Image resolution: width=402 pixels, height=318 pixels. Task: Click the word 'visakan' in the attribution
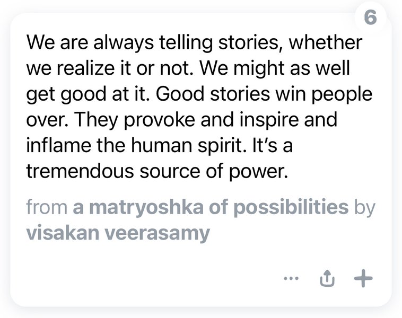click(x=63, y=233)
